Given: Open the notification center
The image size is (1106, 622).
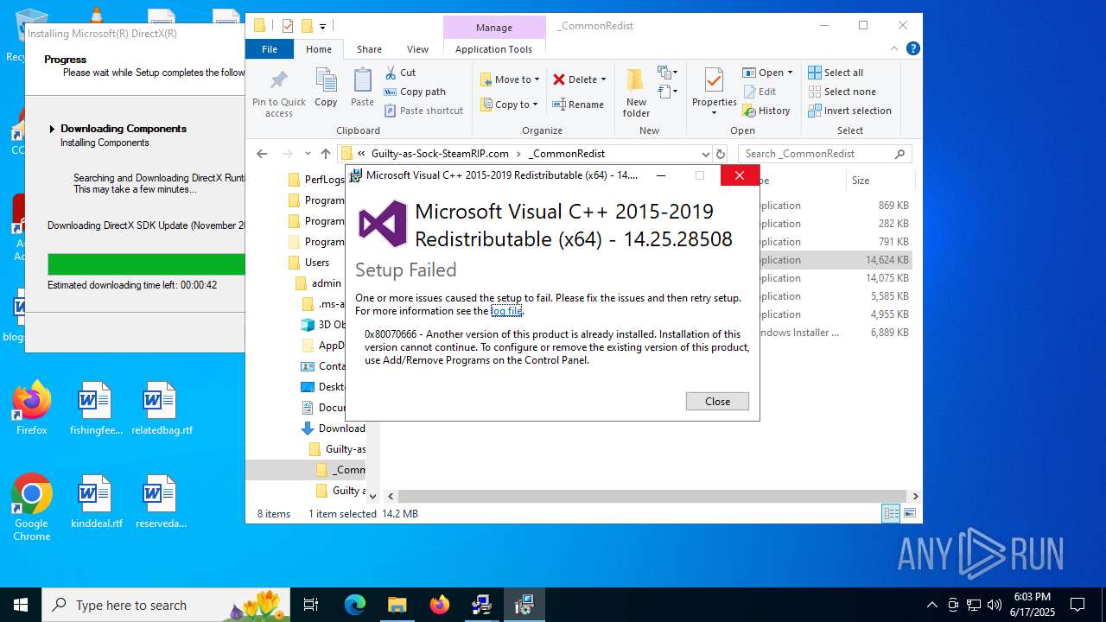Looking at the screenshot, I should [1077, 605].
